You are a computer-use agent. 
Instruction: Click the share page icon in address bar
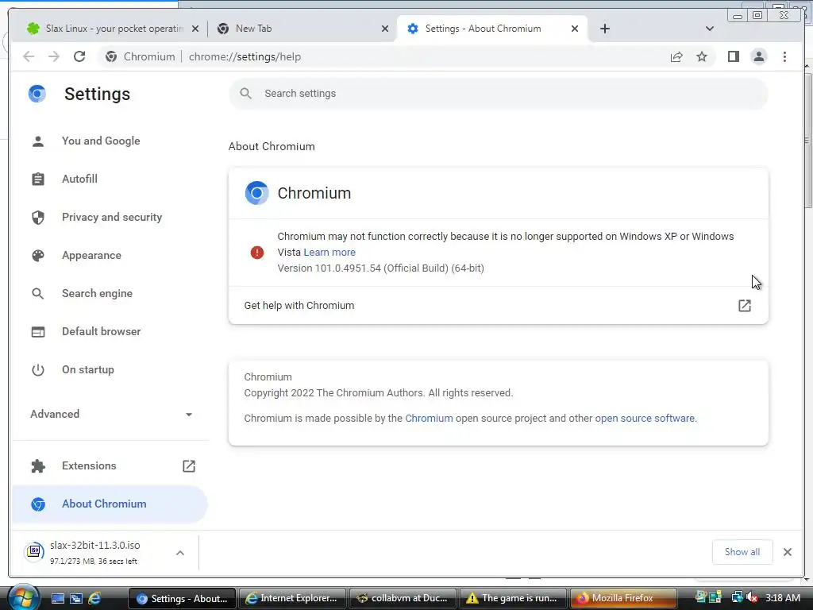(x=676, y=56)
